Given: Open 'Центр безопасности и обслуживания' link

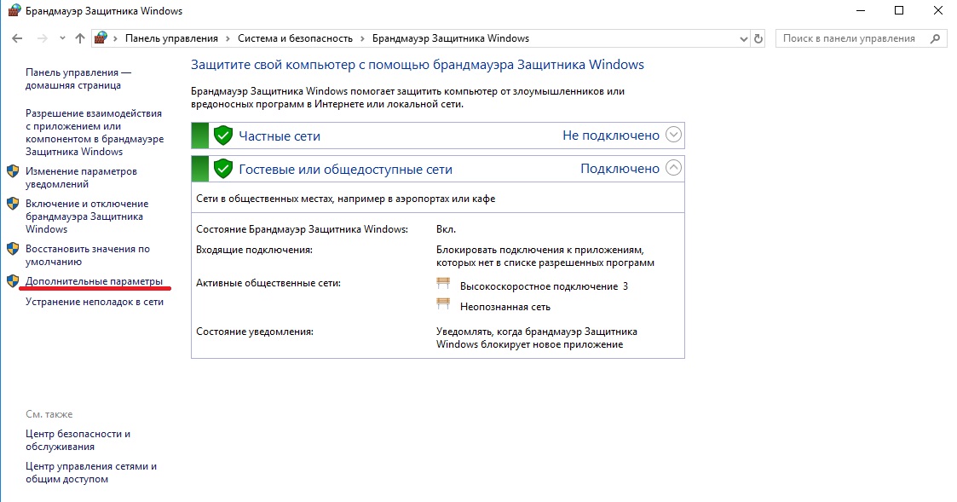Looking at the screenshot, I should coord(78,441).
